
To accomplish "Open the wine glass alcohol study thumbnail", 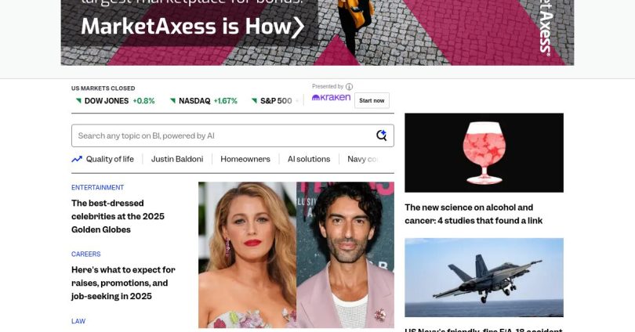I will tap(484, 153).
